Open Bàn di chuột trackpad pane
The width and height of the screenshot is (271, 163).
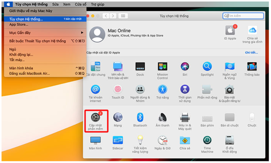point(230,118)
